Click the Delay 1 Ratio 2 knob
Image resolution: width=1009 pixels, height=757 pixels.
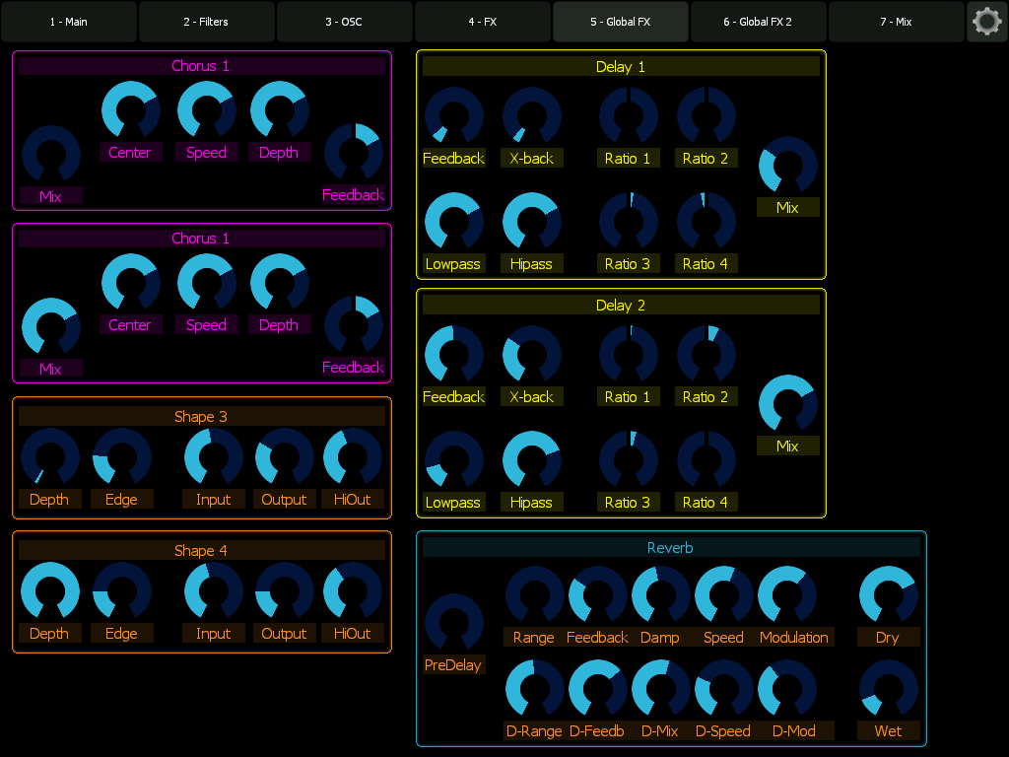click(x=706, y=116)
